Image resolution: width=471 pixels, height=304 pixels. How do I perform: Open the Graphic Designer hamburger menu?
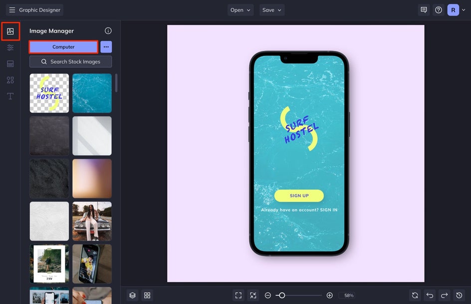(x=12, y=10)
